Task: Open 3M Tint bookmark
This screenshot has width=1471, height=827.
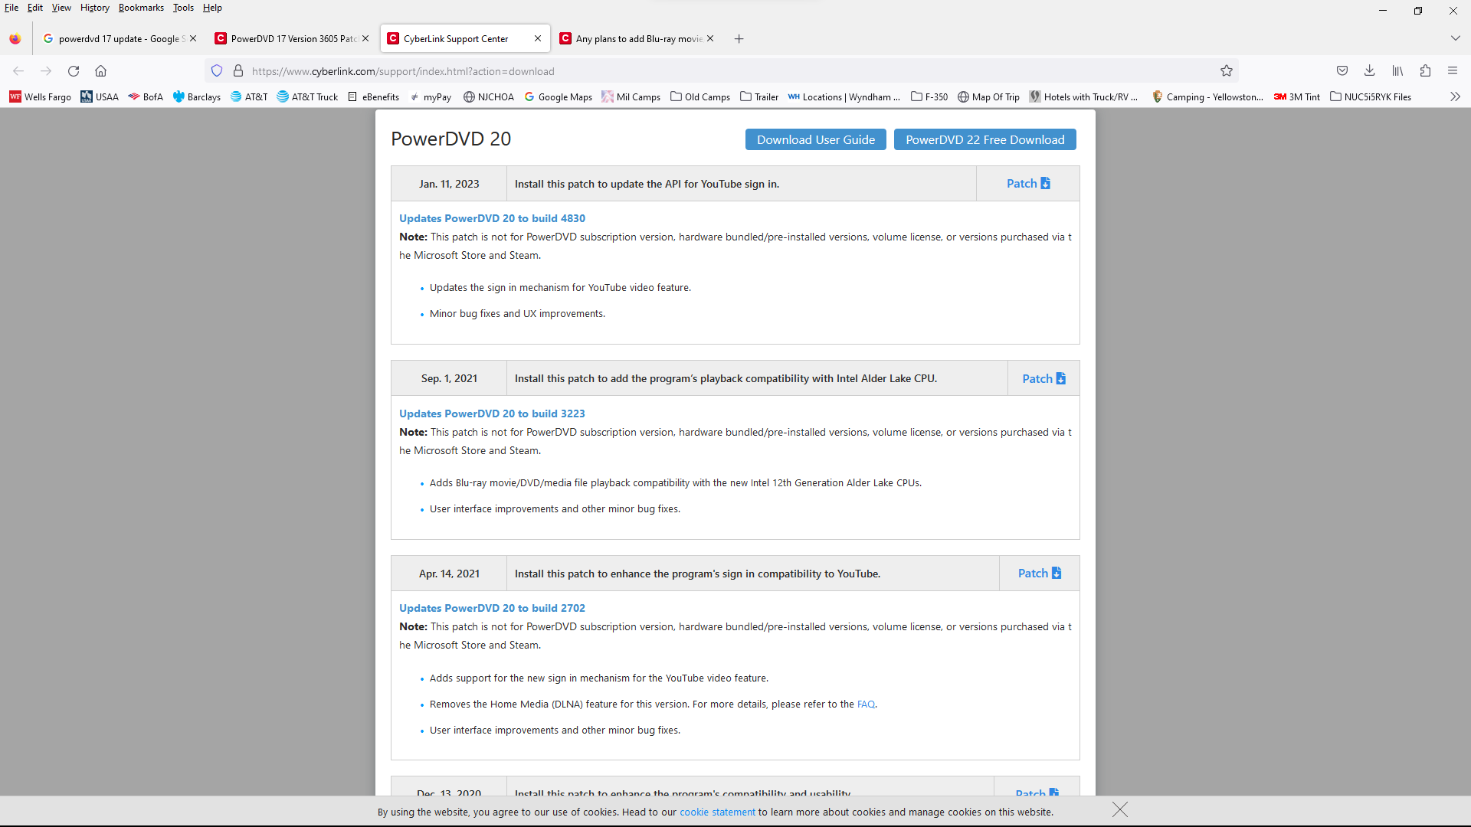Action: point(1297,97)
